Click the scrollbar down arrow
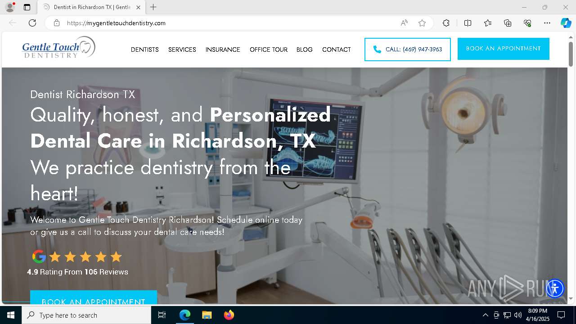576x324 pixels. coord(571,299)
